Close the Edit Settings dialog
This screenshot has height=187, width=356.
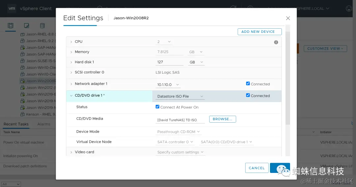288,18
